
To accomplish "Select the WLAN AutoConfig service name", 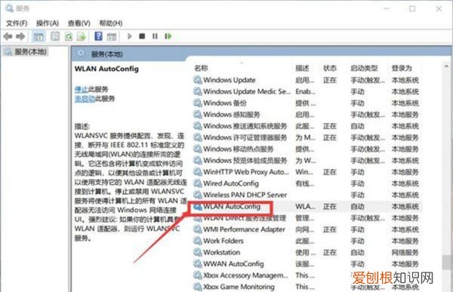I will 232,207.
